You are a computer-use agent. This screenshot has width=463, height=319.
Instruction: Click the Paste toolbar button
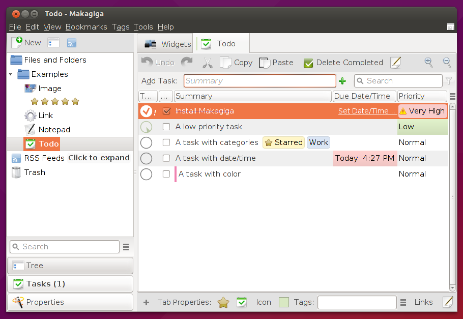coord(276,63)
